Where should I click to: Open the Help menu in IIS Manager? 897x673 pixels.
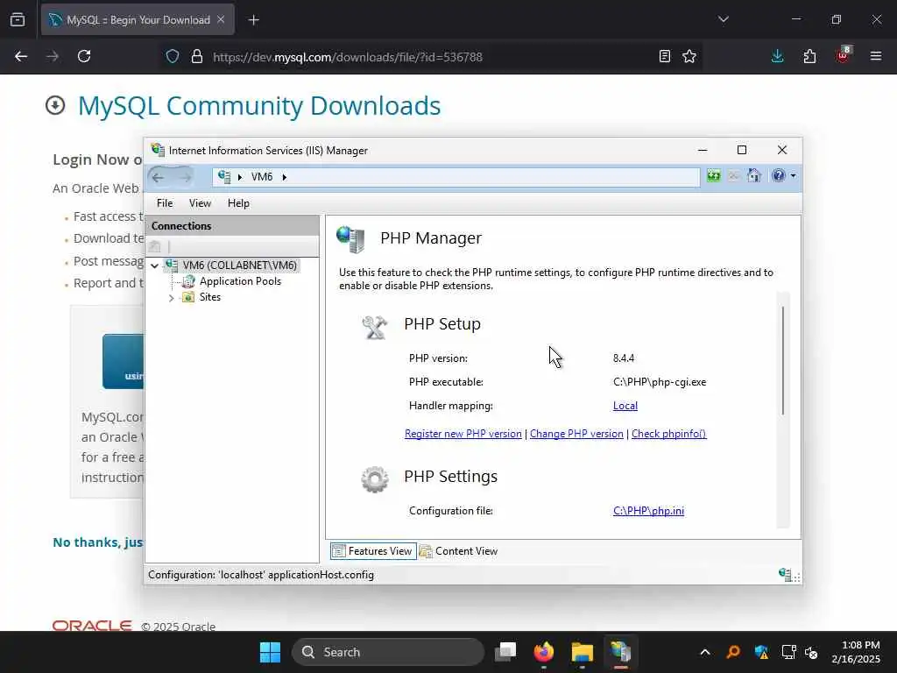click(x=238, y=203)
